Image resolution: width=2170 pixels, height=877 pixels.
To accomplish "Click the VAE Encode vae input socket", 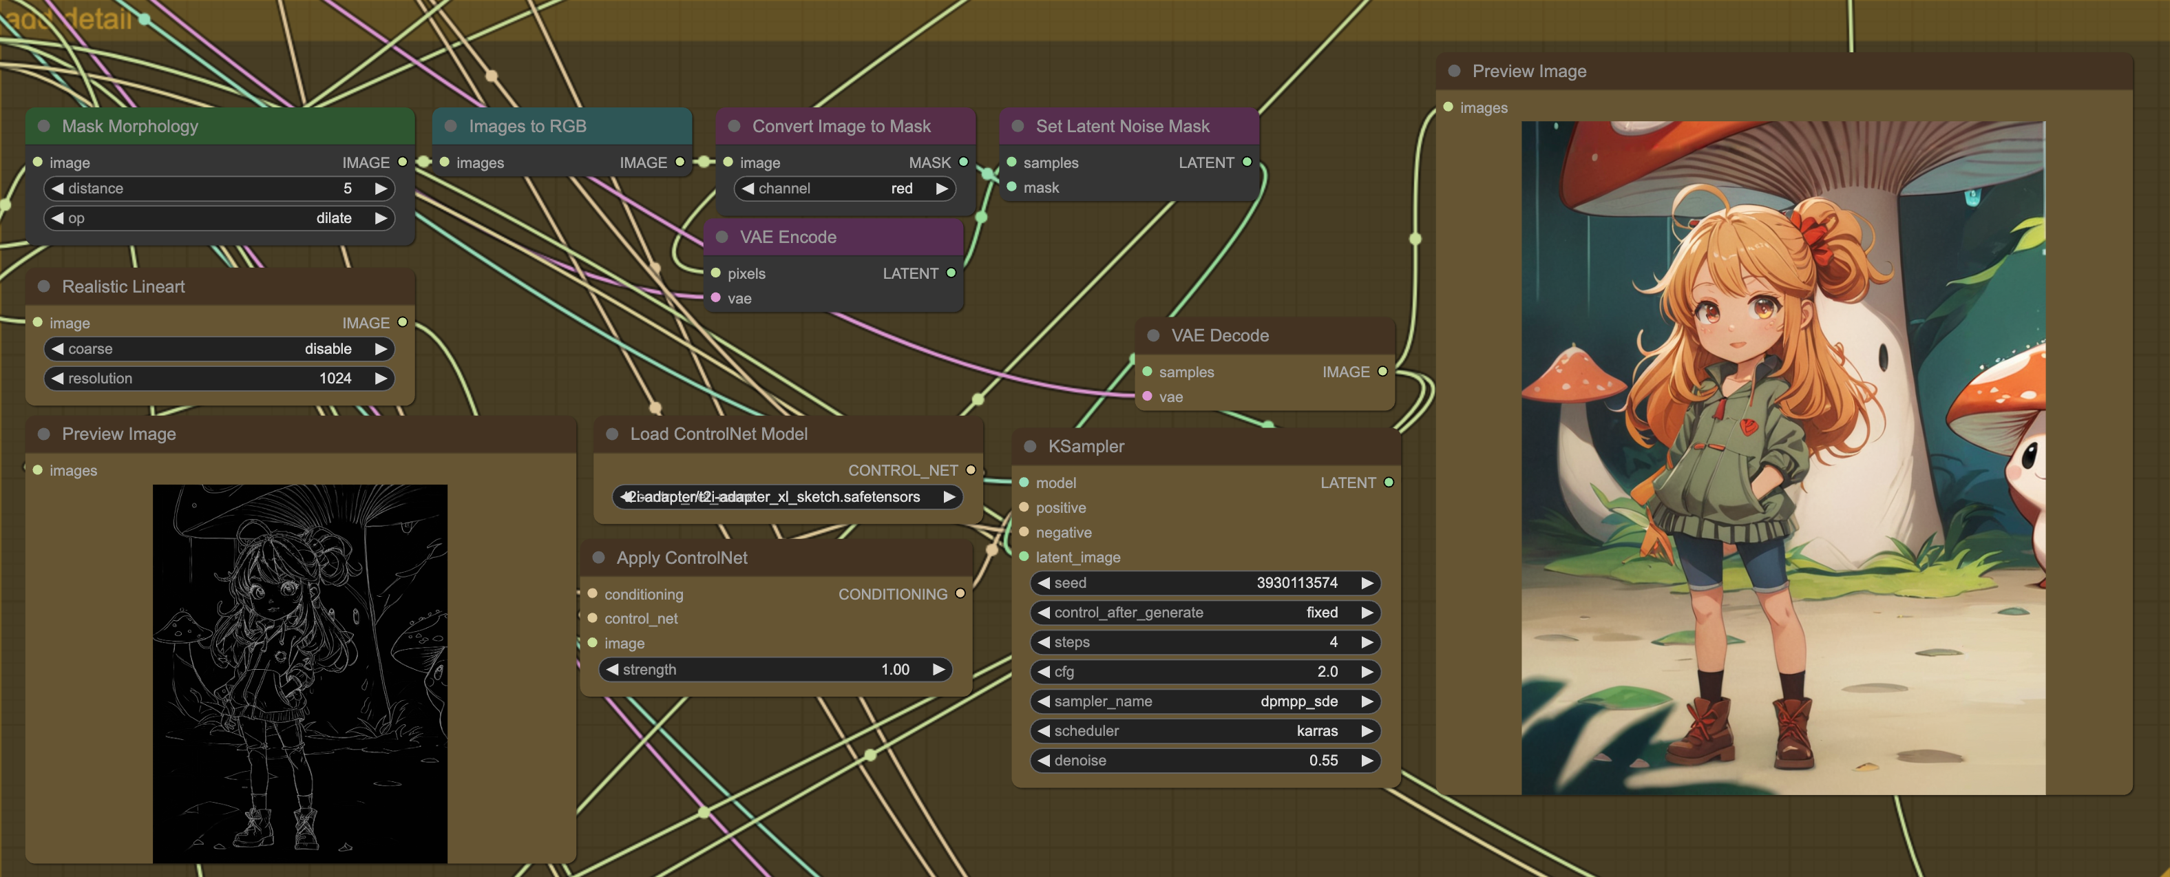I will [x=716, y=298].
